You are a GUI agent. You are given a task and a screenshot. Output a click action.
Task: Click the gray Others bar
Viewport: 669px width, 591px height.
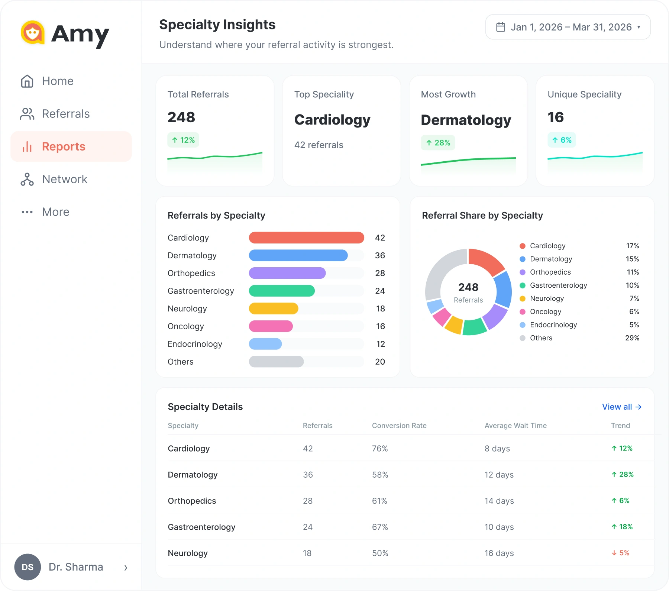click(x=276, y=362)
